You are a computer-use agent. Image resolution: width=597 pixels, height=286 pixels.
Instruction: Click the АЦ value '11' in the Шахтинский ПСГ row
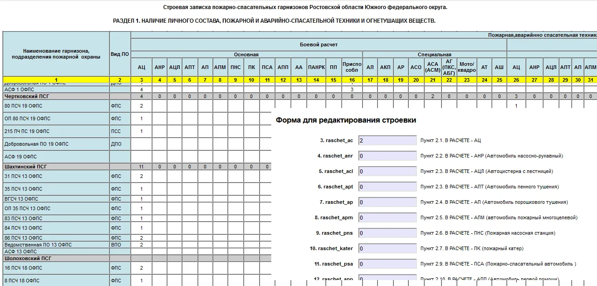[x=142, y=167]
